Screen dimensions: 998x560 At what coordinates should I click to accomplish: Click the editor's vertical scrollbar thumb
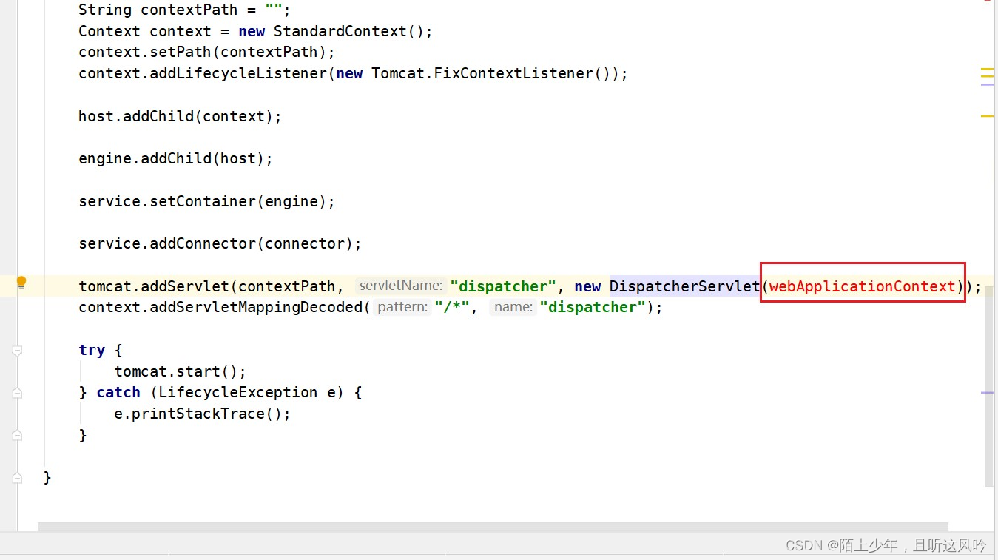(x=989, y=386)
